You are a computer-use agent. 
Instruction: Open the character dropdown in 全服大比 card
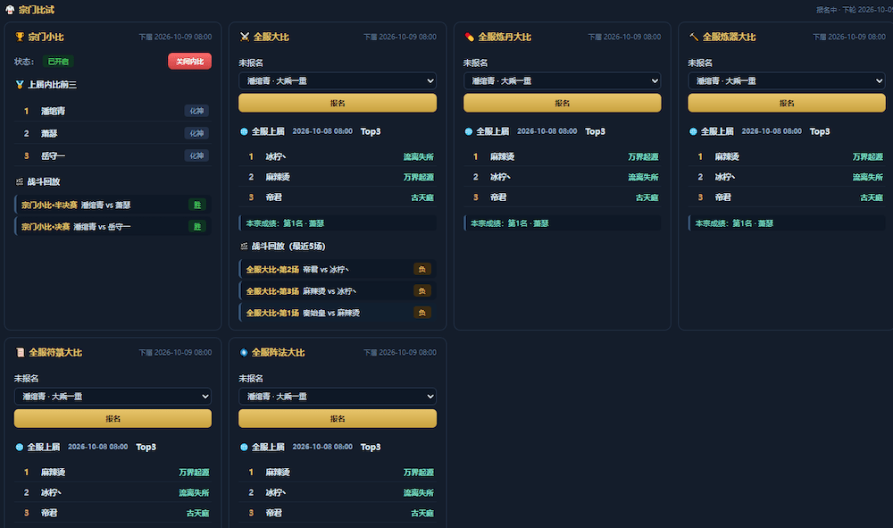pos(338,81)
